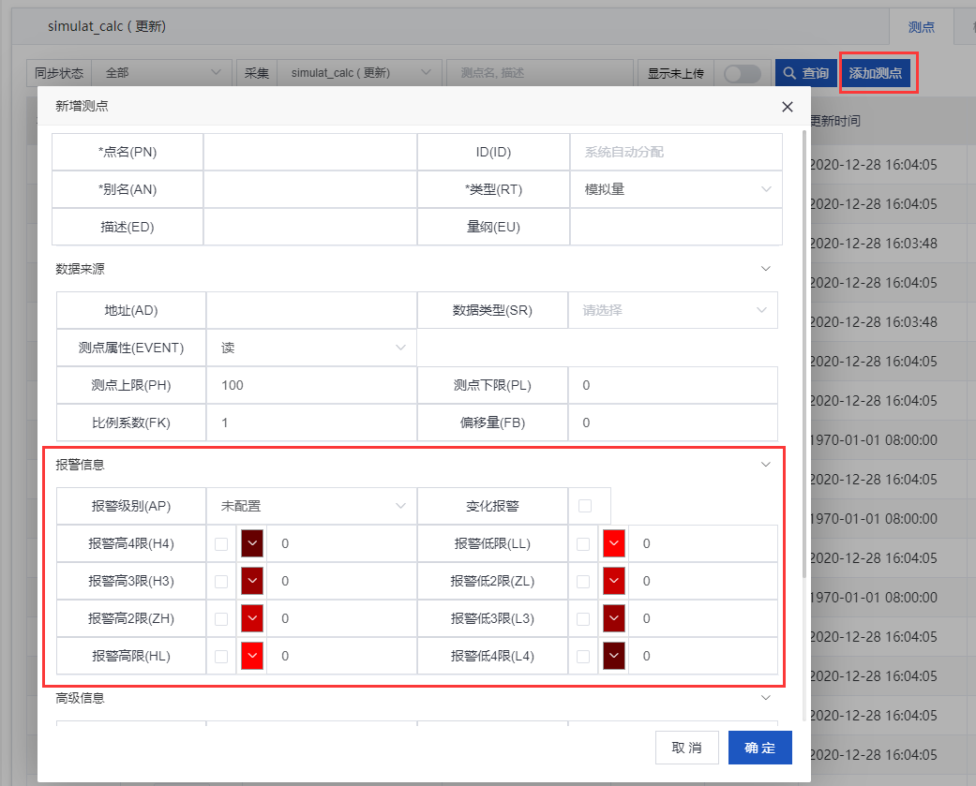The image size is (976, 786).
Task: Expand the 高级信息 section chevron
Action: [x=766, y=698]
